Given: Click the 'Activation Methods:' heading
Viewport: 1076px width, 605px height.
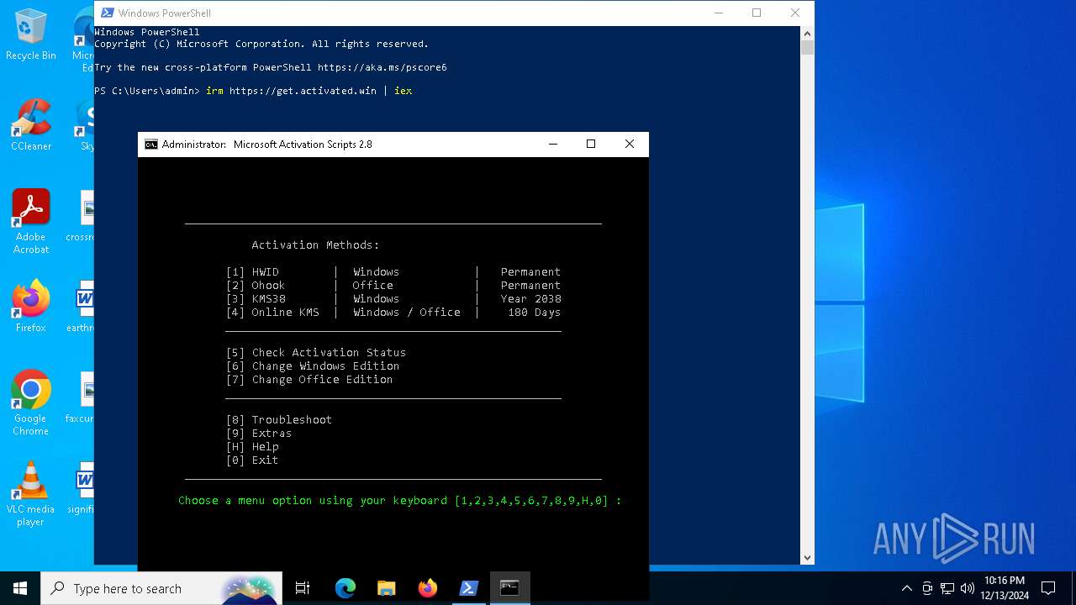Looking at the screenshot, I should (315, 245).
